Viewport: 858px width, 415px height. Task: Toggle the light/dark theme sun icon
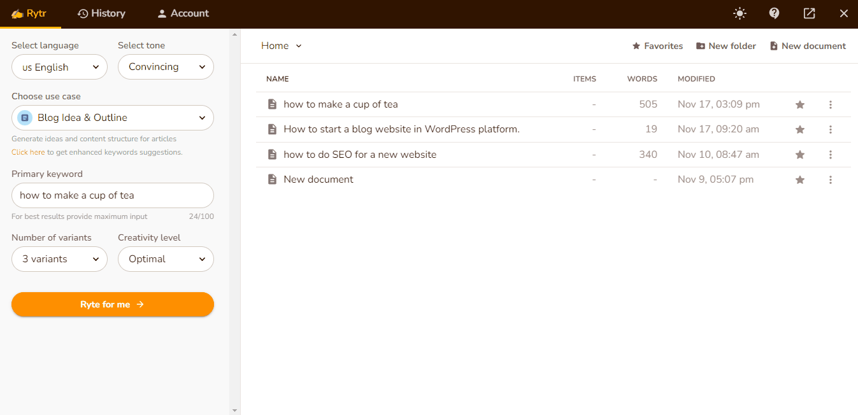click(740, 13)
